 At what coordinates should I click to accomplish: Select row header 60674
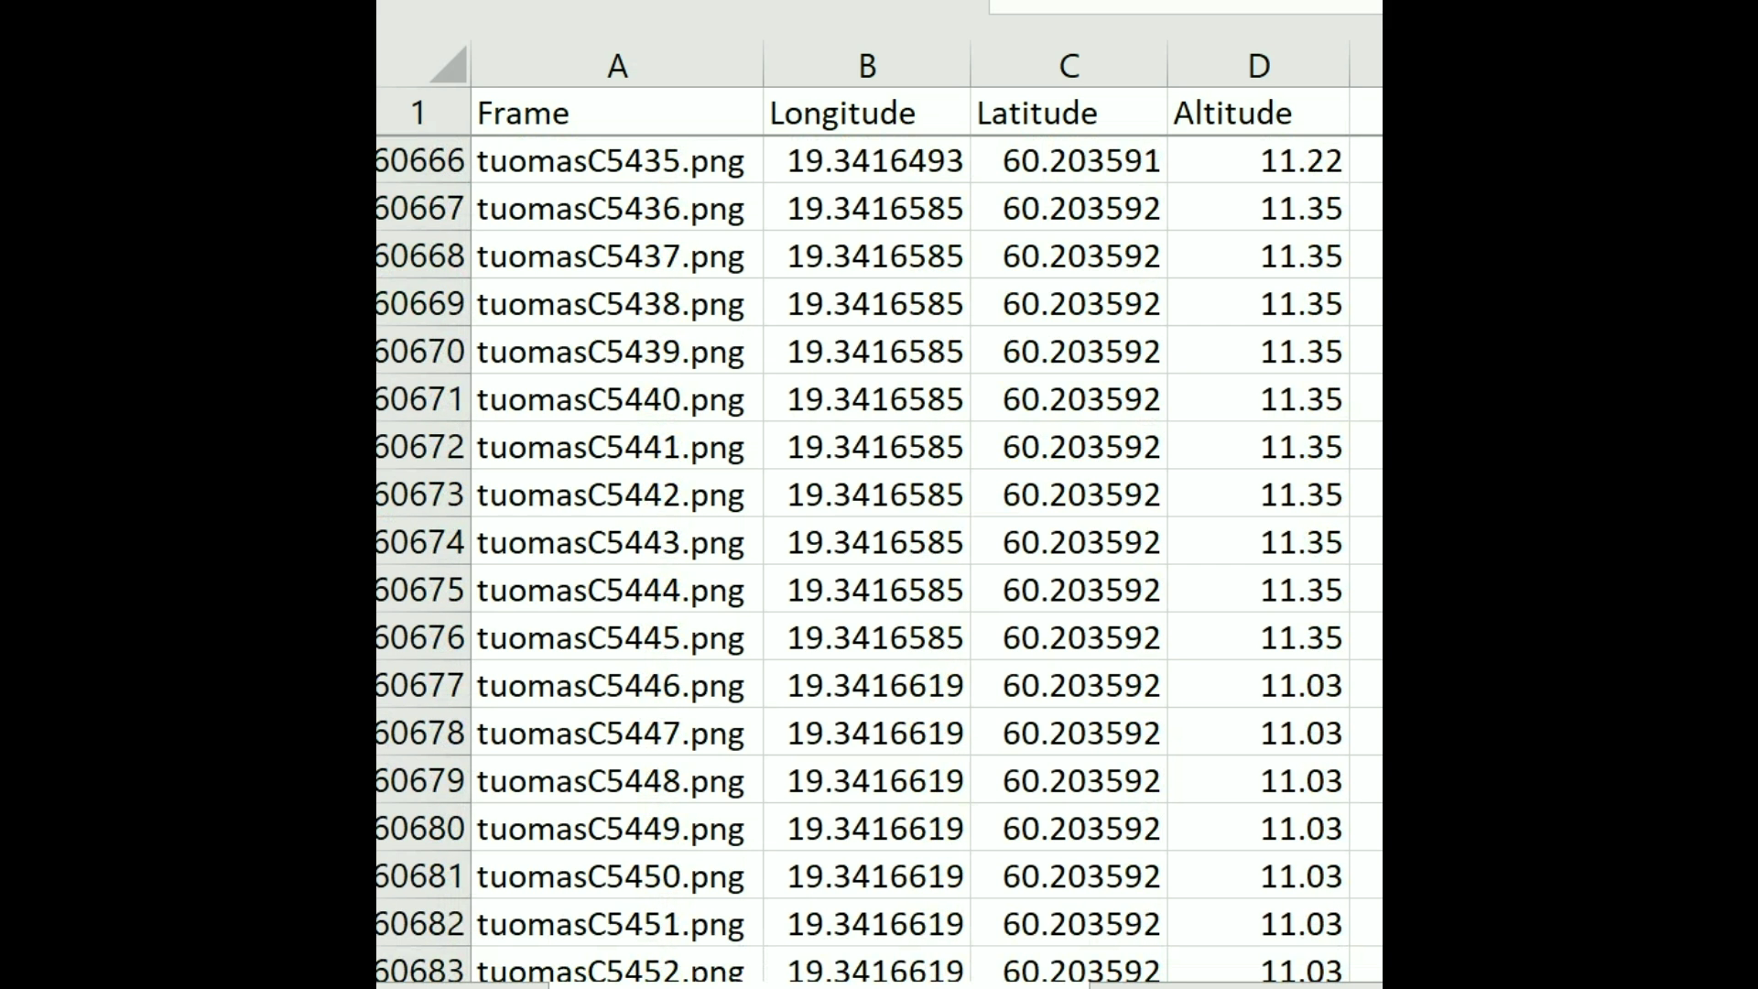423,542
